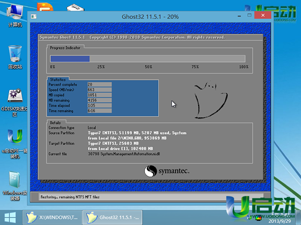
Task: Close the Ghost32 window
Action: (263, 15)
